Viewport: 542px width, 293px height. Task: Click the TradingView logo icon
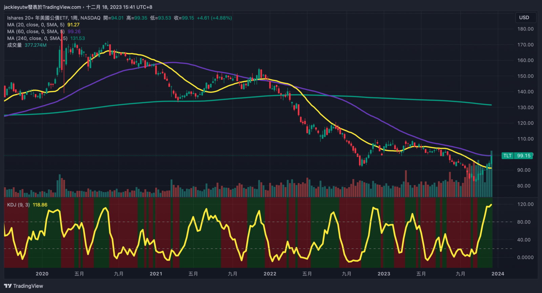(x=8, y=286)
